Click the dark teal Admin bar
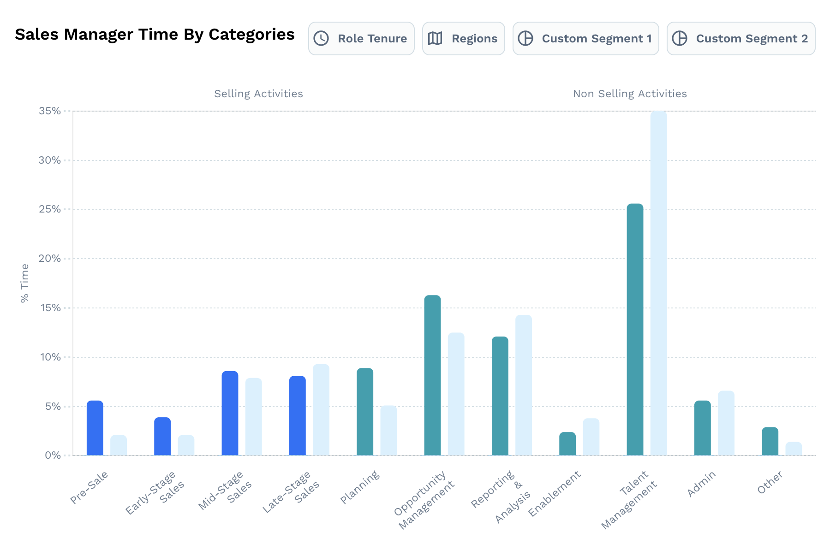The image size is (824, 544). [702, 428]
